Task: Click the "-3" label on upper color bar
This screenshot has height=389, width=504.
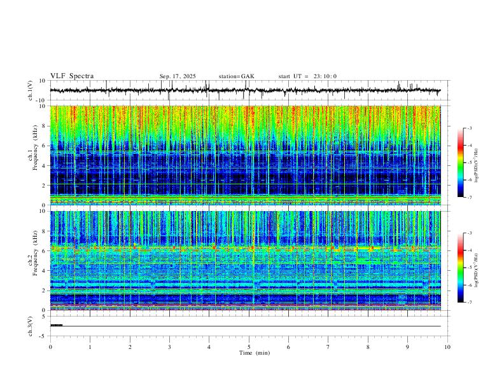Action: click(469, 128)
